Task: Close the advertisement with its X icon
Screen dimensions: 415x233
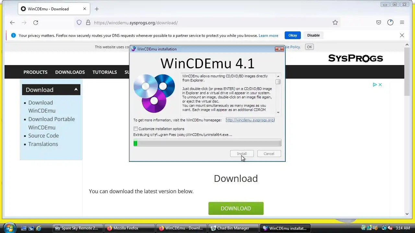Action: coord(380,84)
